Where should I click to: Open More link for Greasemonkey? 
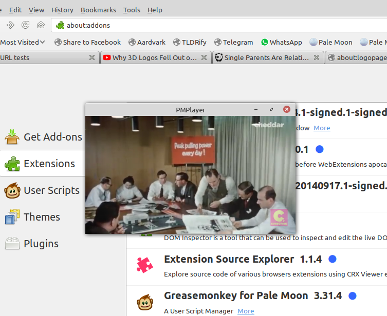coord(246,311)
